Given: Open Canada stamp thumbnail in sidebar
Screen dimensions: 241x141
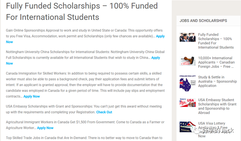Looking at the screenshot, I should (x=187, y=61).
